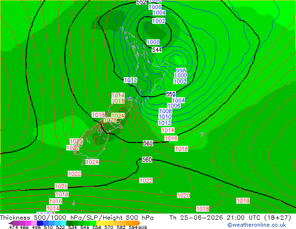Click the blue 1000 label inside low center
Viewport: 296px width, 229px height.
tap(153, 42)
